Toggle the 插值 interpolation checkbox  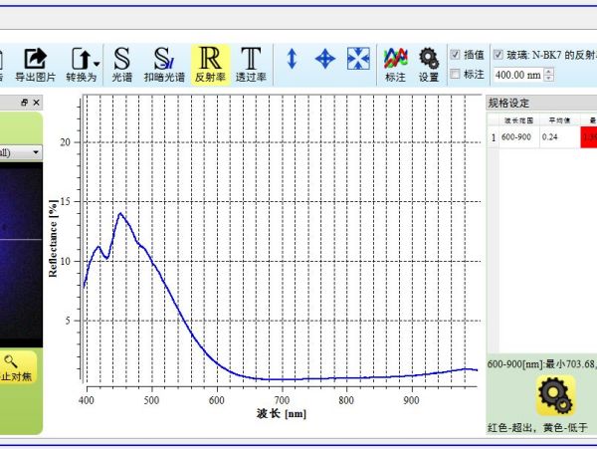coord(456,55)
